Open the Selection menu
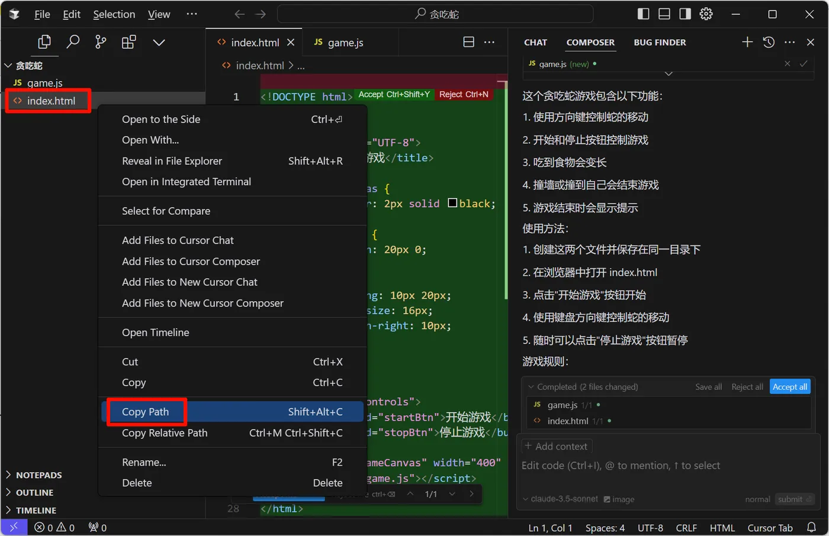This screenshot has width=829, height=536. 114,14
